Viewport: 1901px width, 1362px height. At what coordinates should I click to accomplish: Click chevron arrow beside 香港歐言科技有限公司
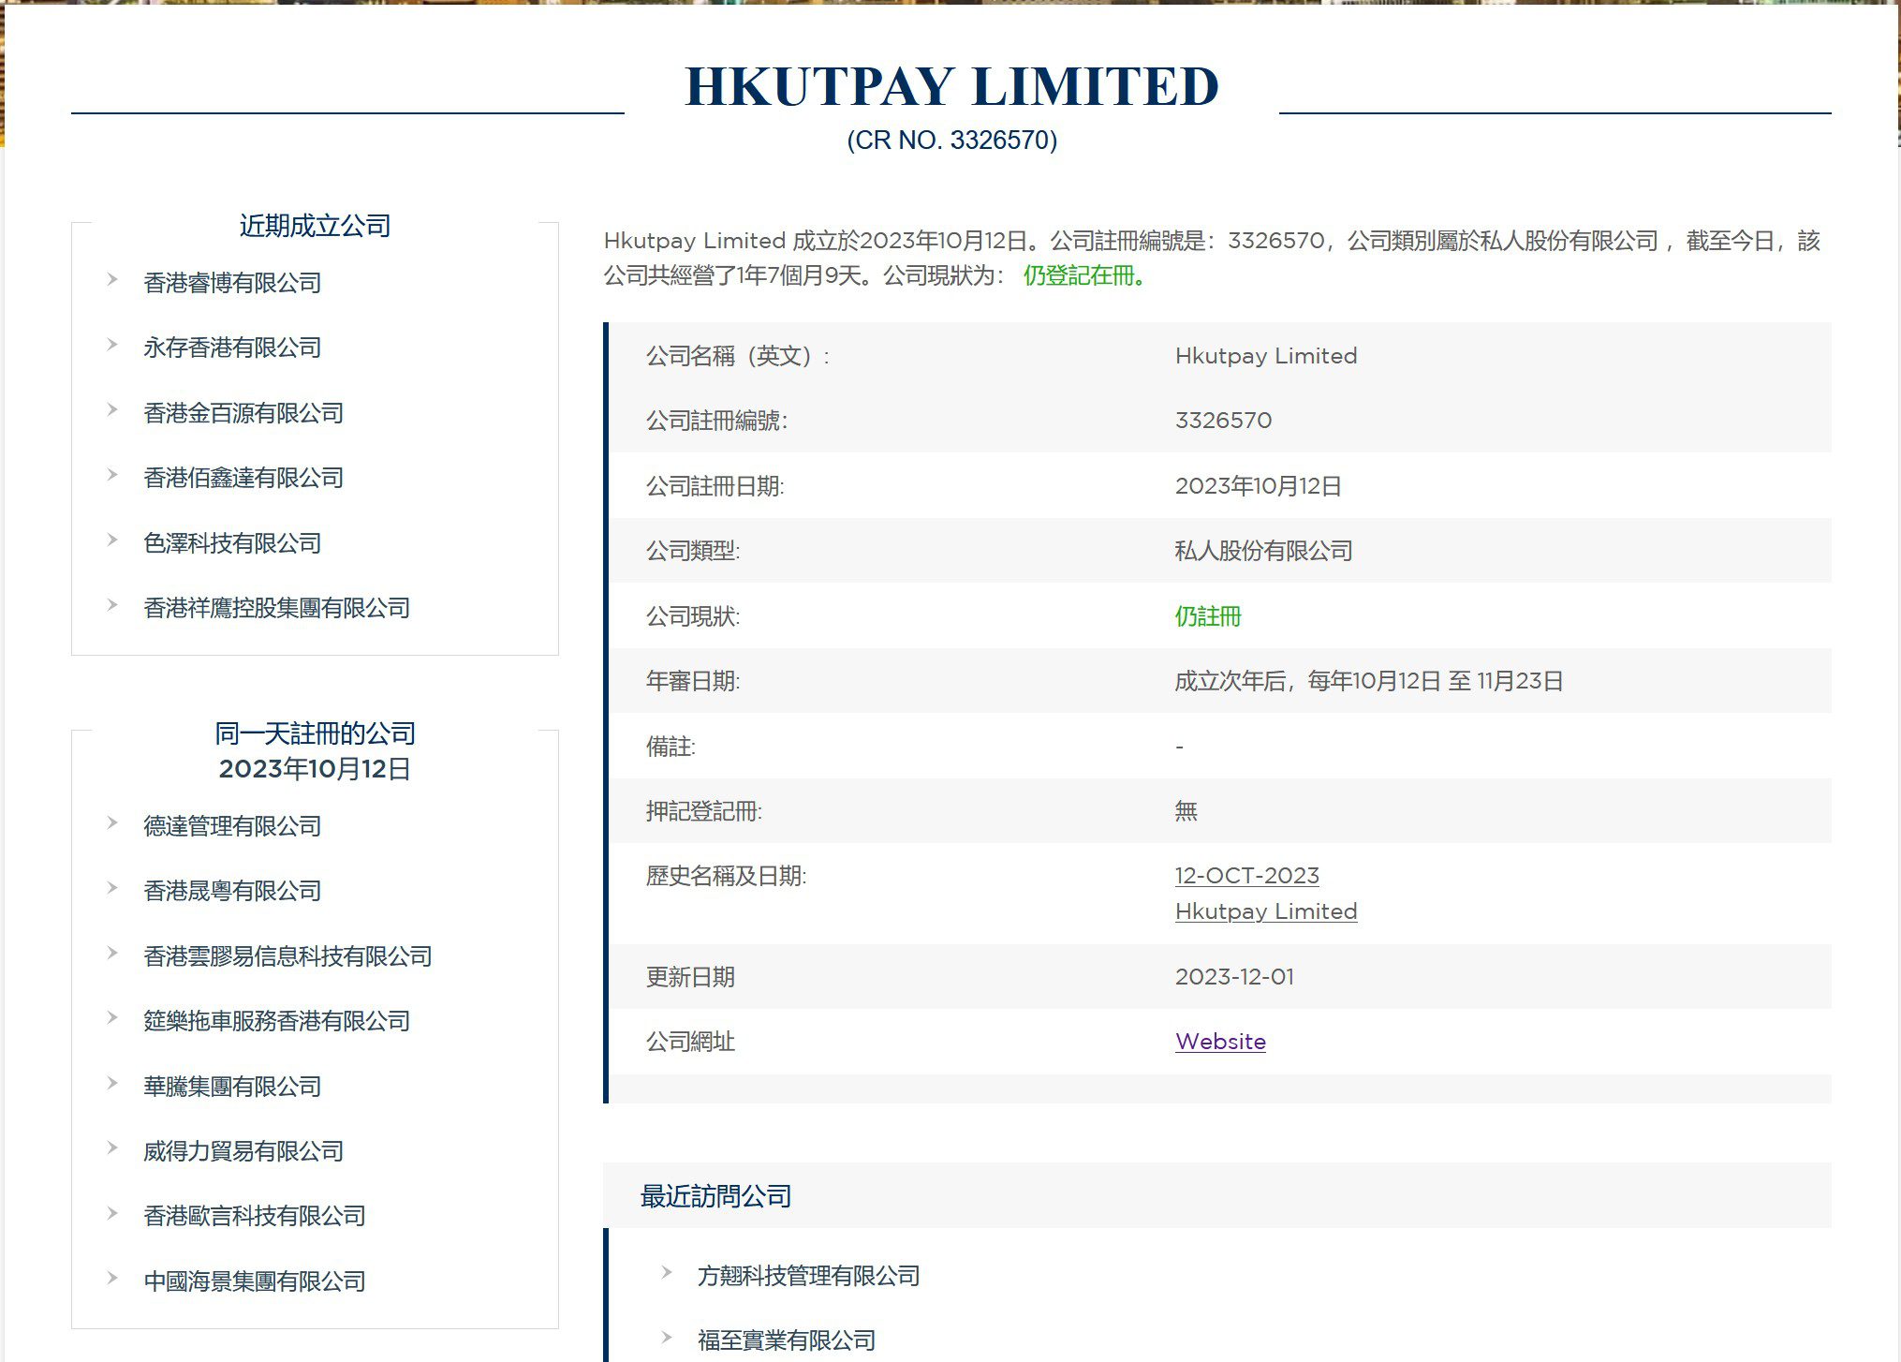(112, 1213)
